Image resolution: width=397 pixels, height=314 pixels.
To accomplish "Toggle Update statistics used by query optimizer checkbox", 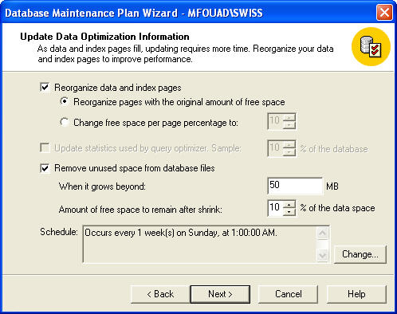I will (x=45, y=147).
